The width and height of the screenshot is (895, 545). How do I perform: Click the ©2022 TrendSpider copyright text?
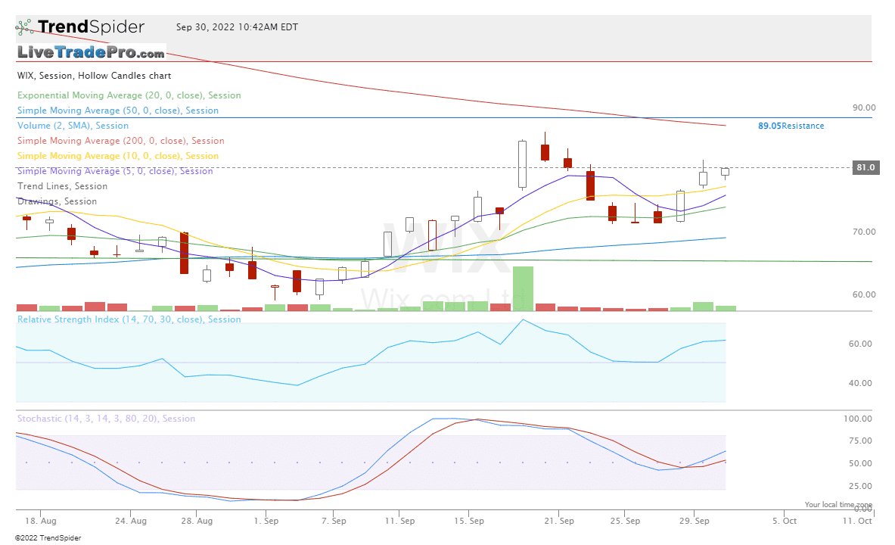pos(48,538)
